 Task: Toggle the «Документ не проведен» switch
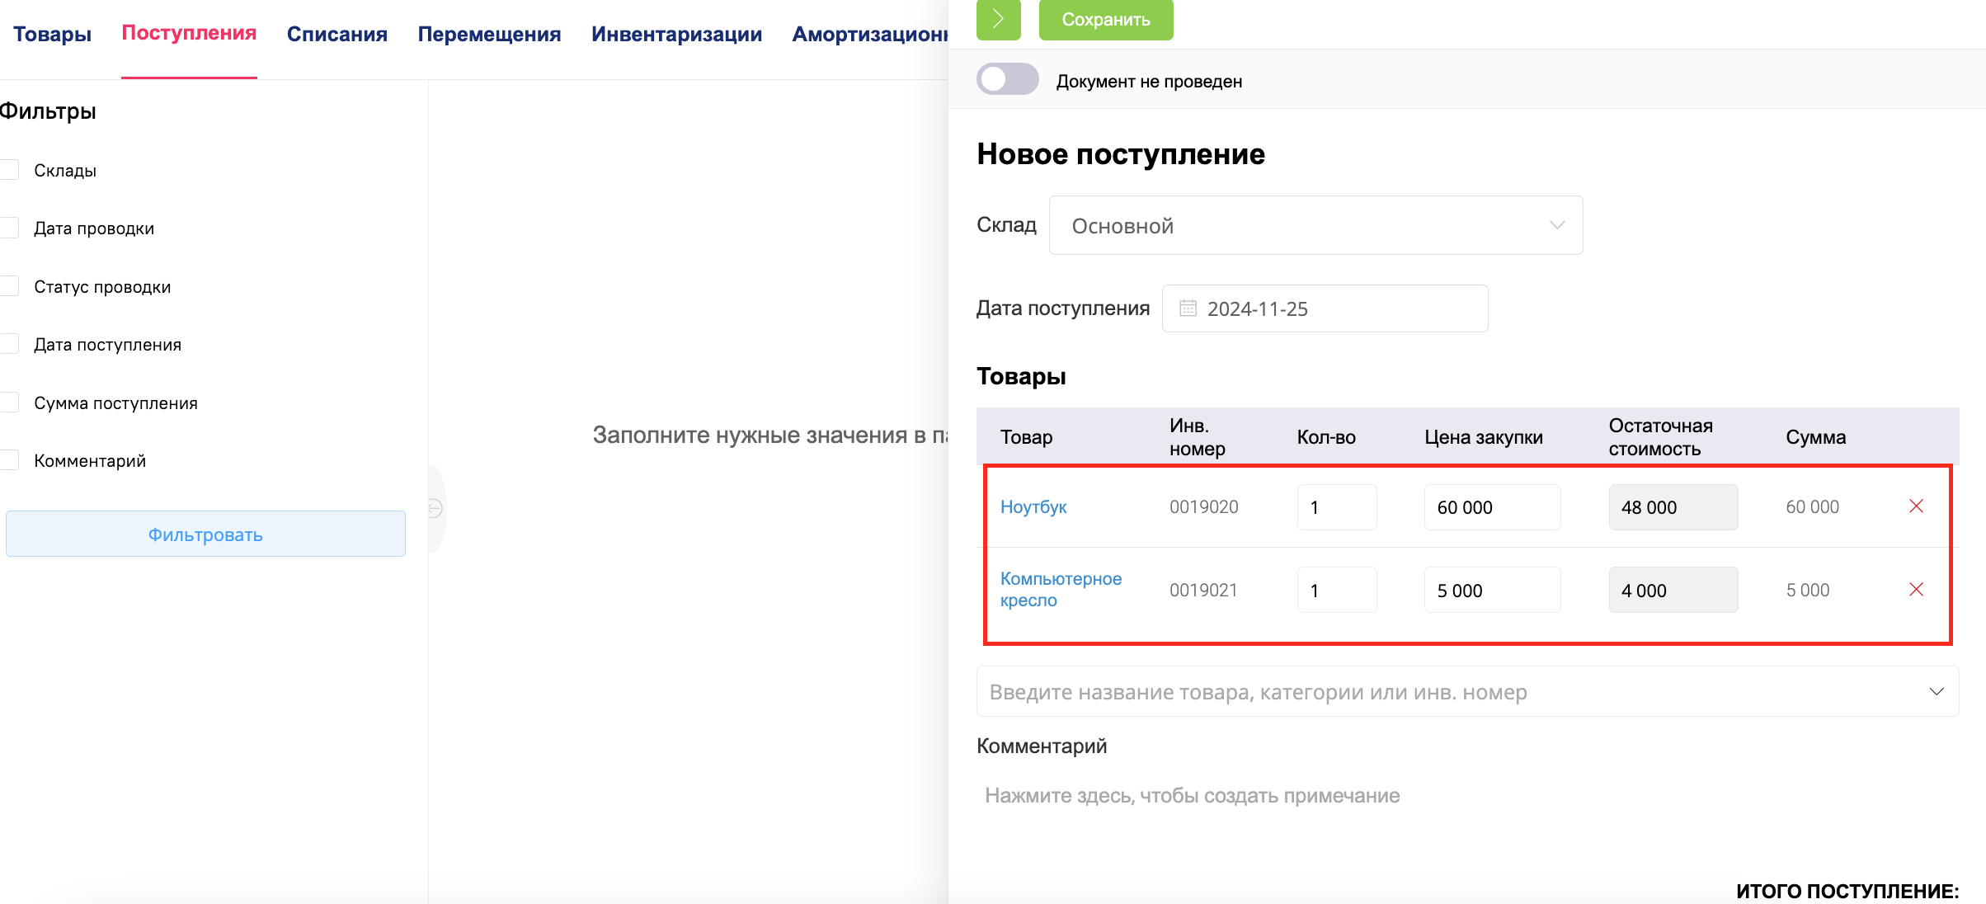(x=1007, y=79)
